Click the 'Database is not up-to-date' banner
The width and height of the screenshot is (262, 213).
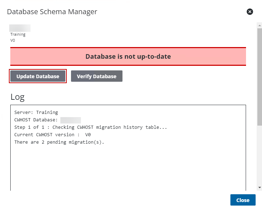(128, 56)
